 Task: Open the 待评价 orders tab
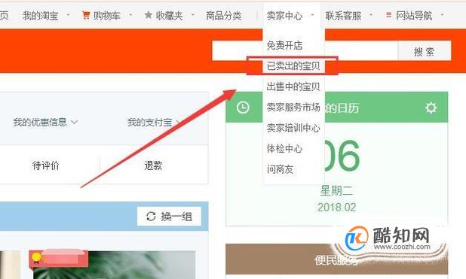(x=46, y=165)
